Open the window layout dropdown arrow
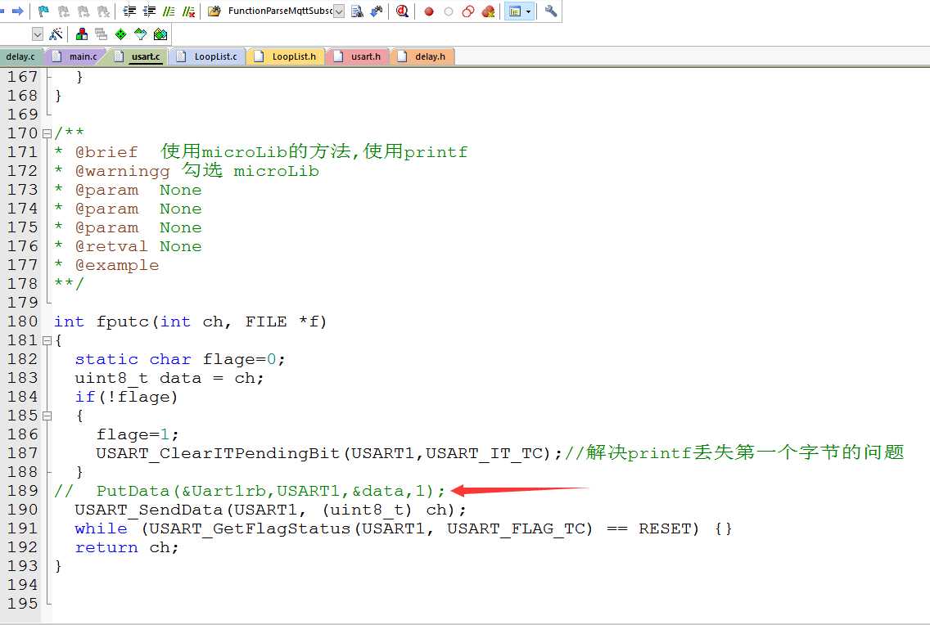The width and height of the screenshot is (930, 625). pos(529,11)
